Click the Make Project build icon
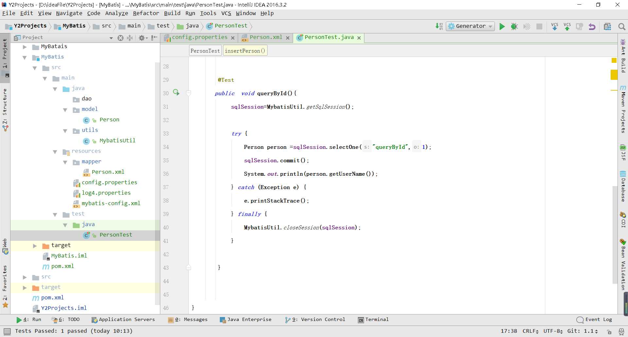628x337 pixels. coord(439,27)
